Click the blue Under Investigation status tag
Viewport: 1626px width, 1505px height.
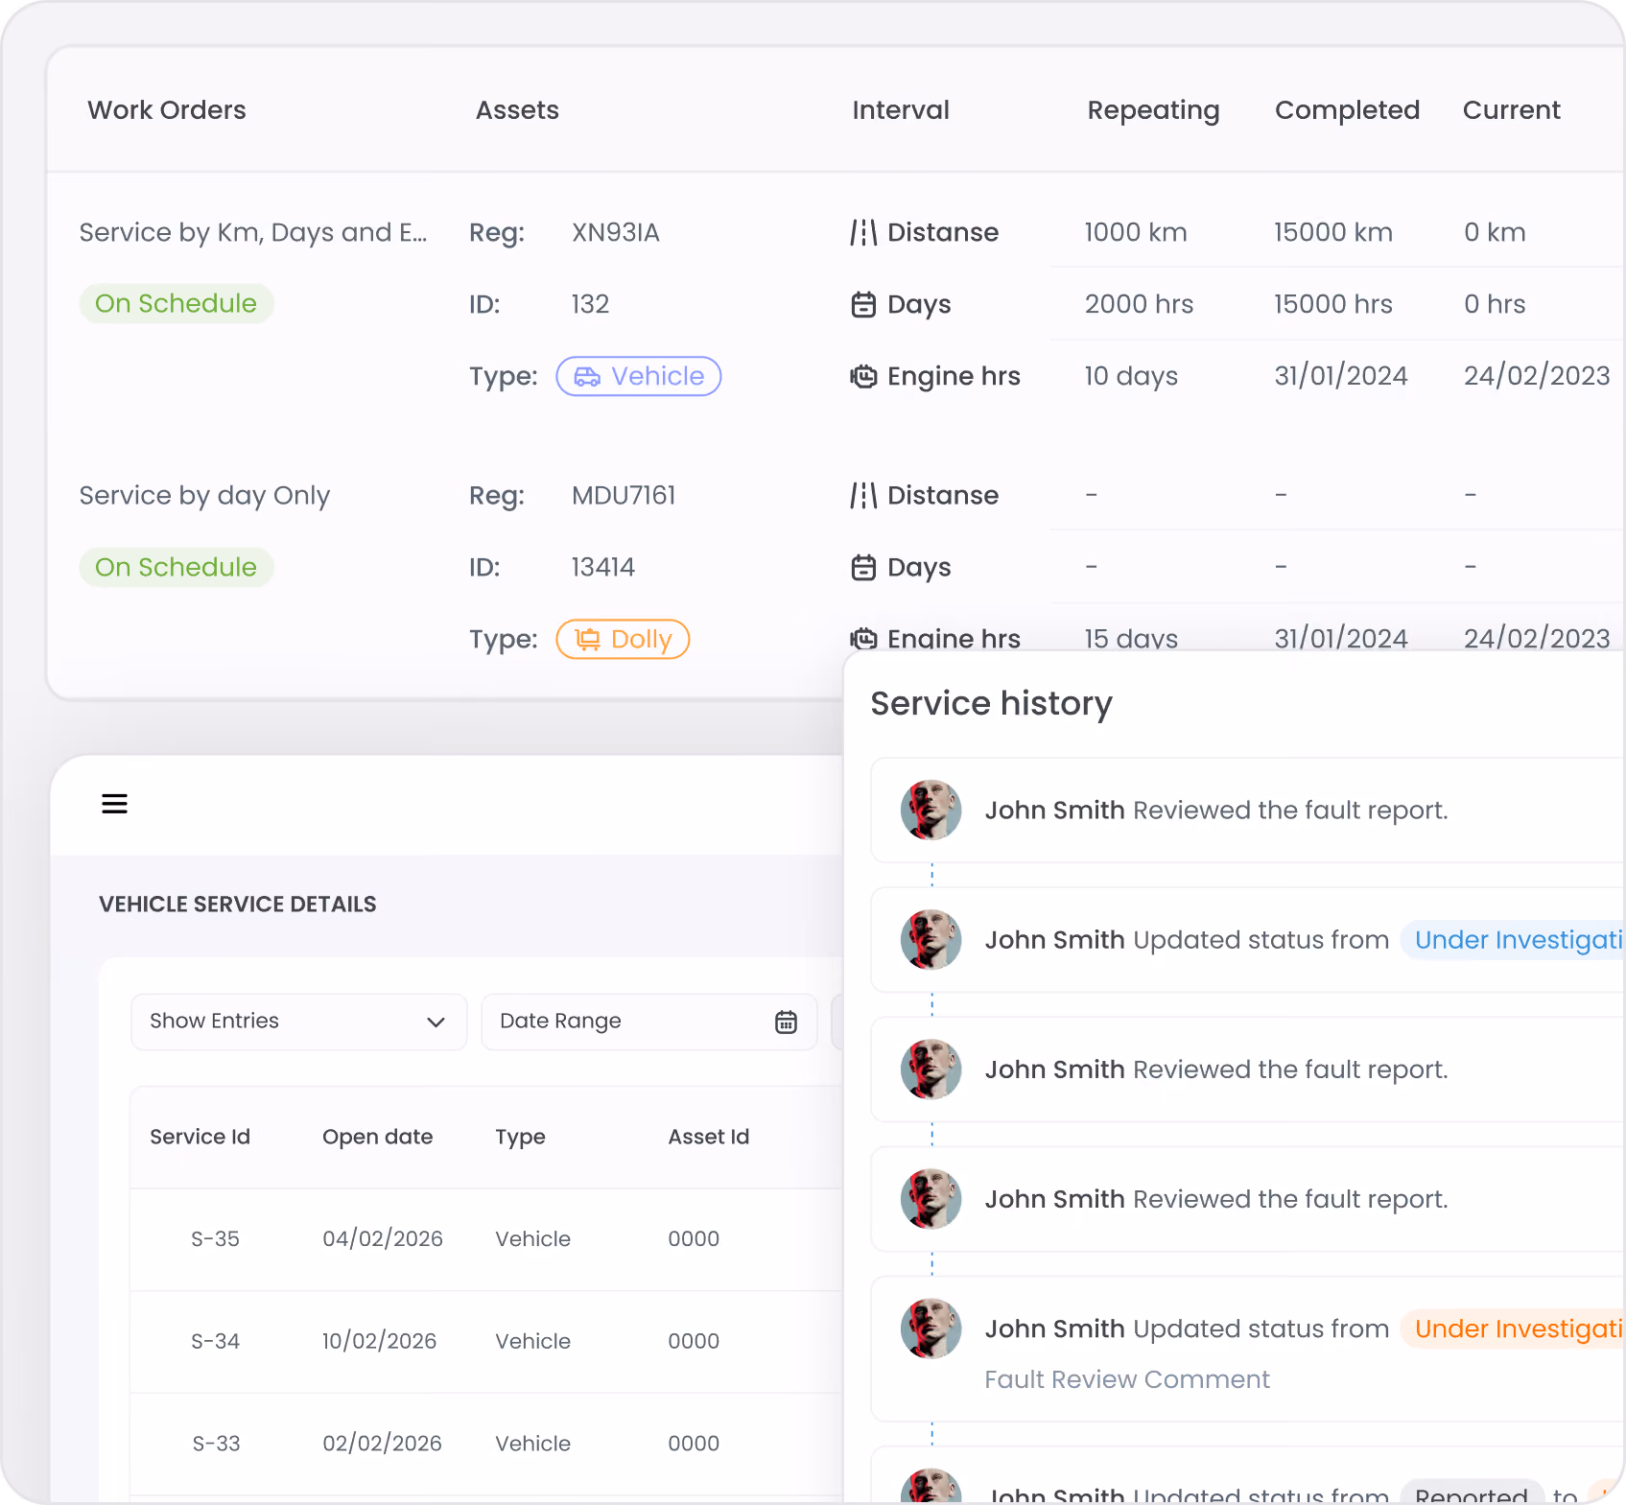point(1513,940)
